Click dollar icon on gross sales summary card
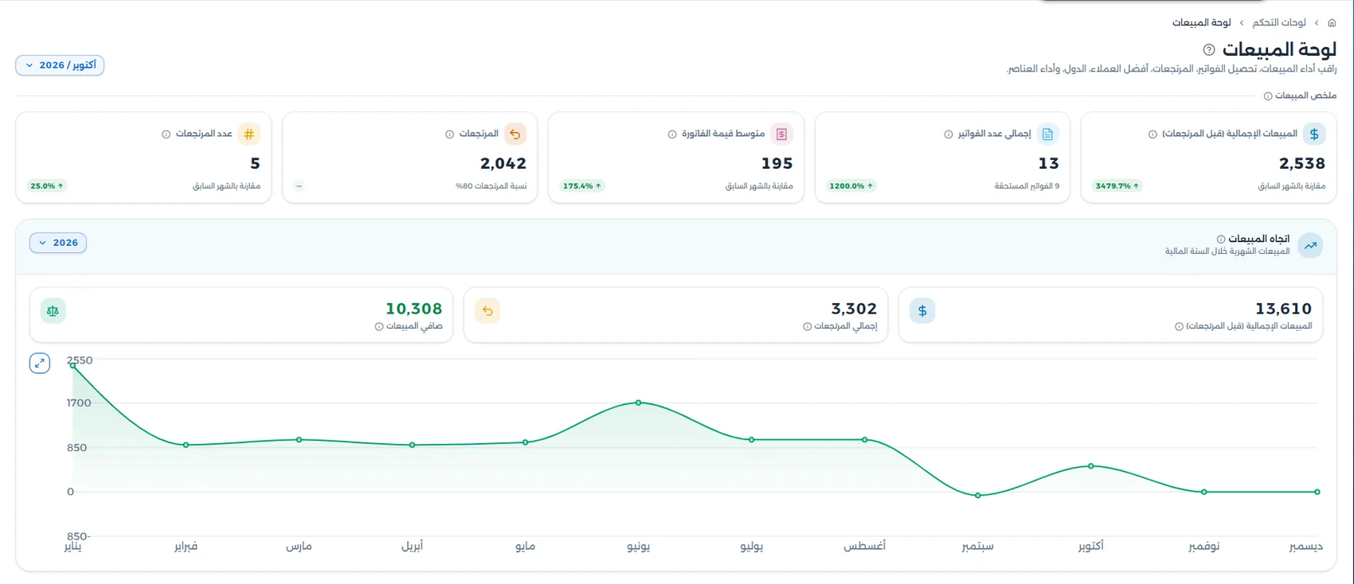Image resolution: width=1354 pixels, height=584 pixels. 1314,134
